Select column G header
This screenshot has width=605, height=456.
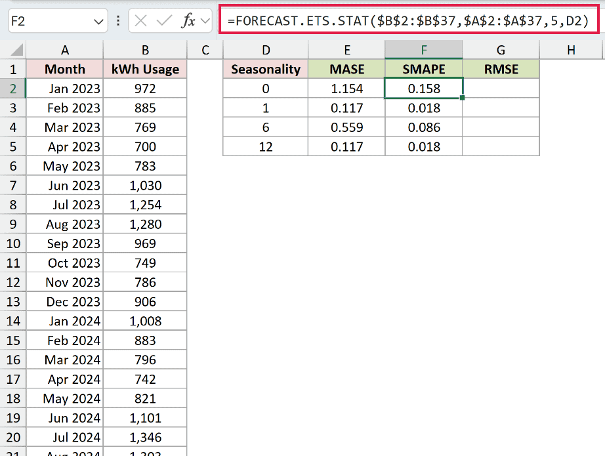click(x=501, y=50)
